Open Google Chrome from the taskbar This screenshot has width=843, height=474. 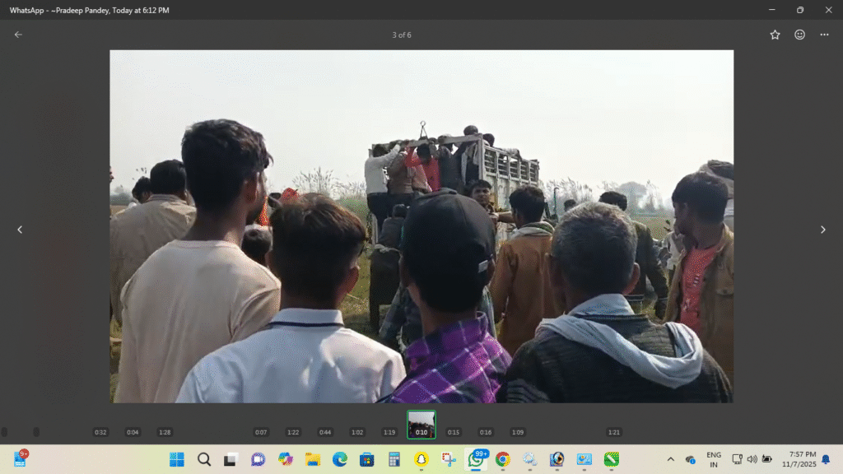tap(502, 459)
